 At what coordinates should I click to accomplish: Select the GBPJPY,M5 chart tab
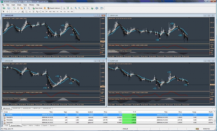(37, 109)
